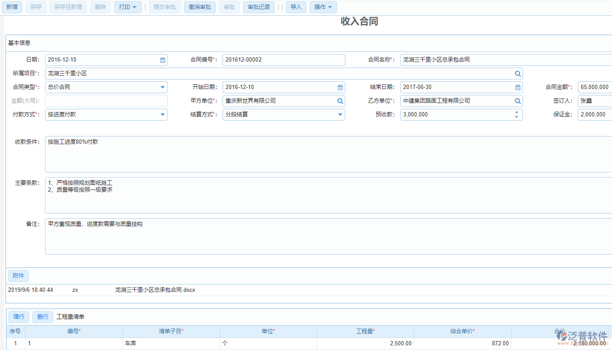Open the 结算方式 dropdown list

(340, 114)
